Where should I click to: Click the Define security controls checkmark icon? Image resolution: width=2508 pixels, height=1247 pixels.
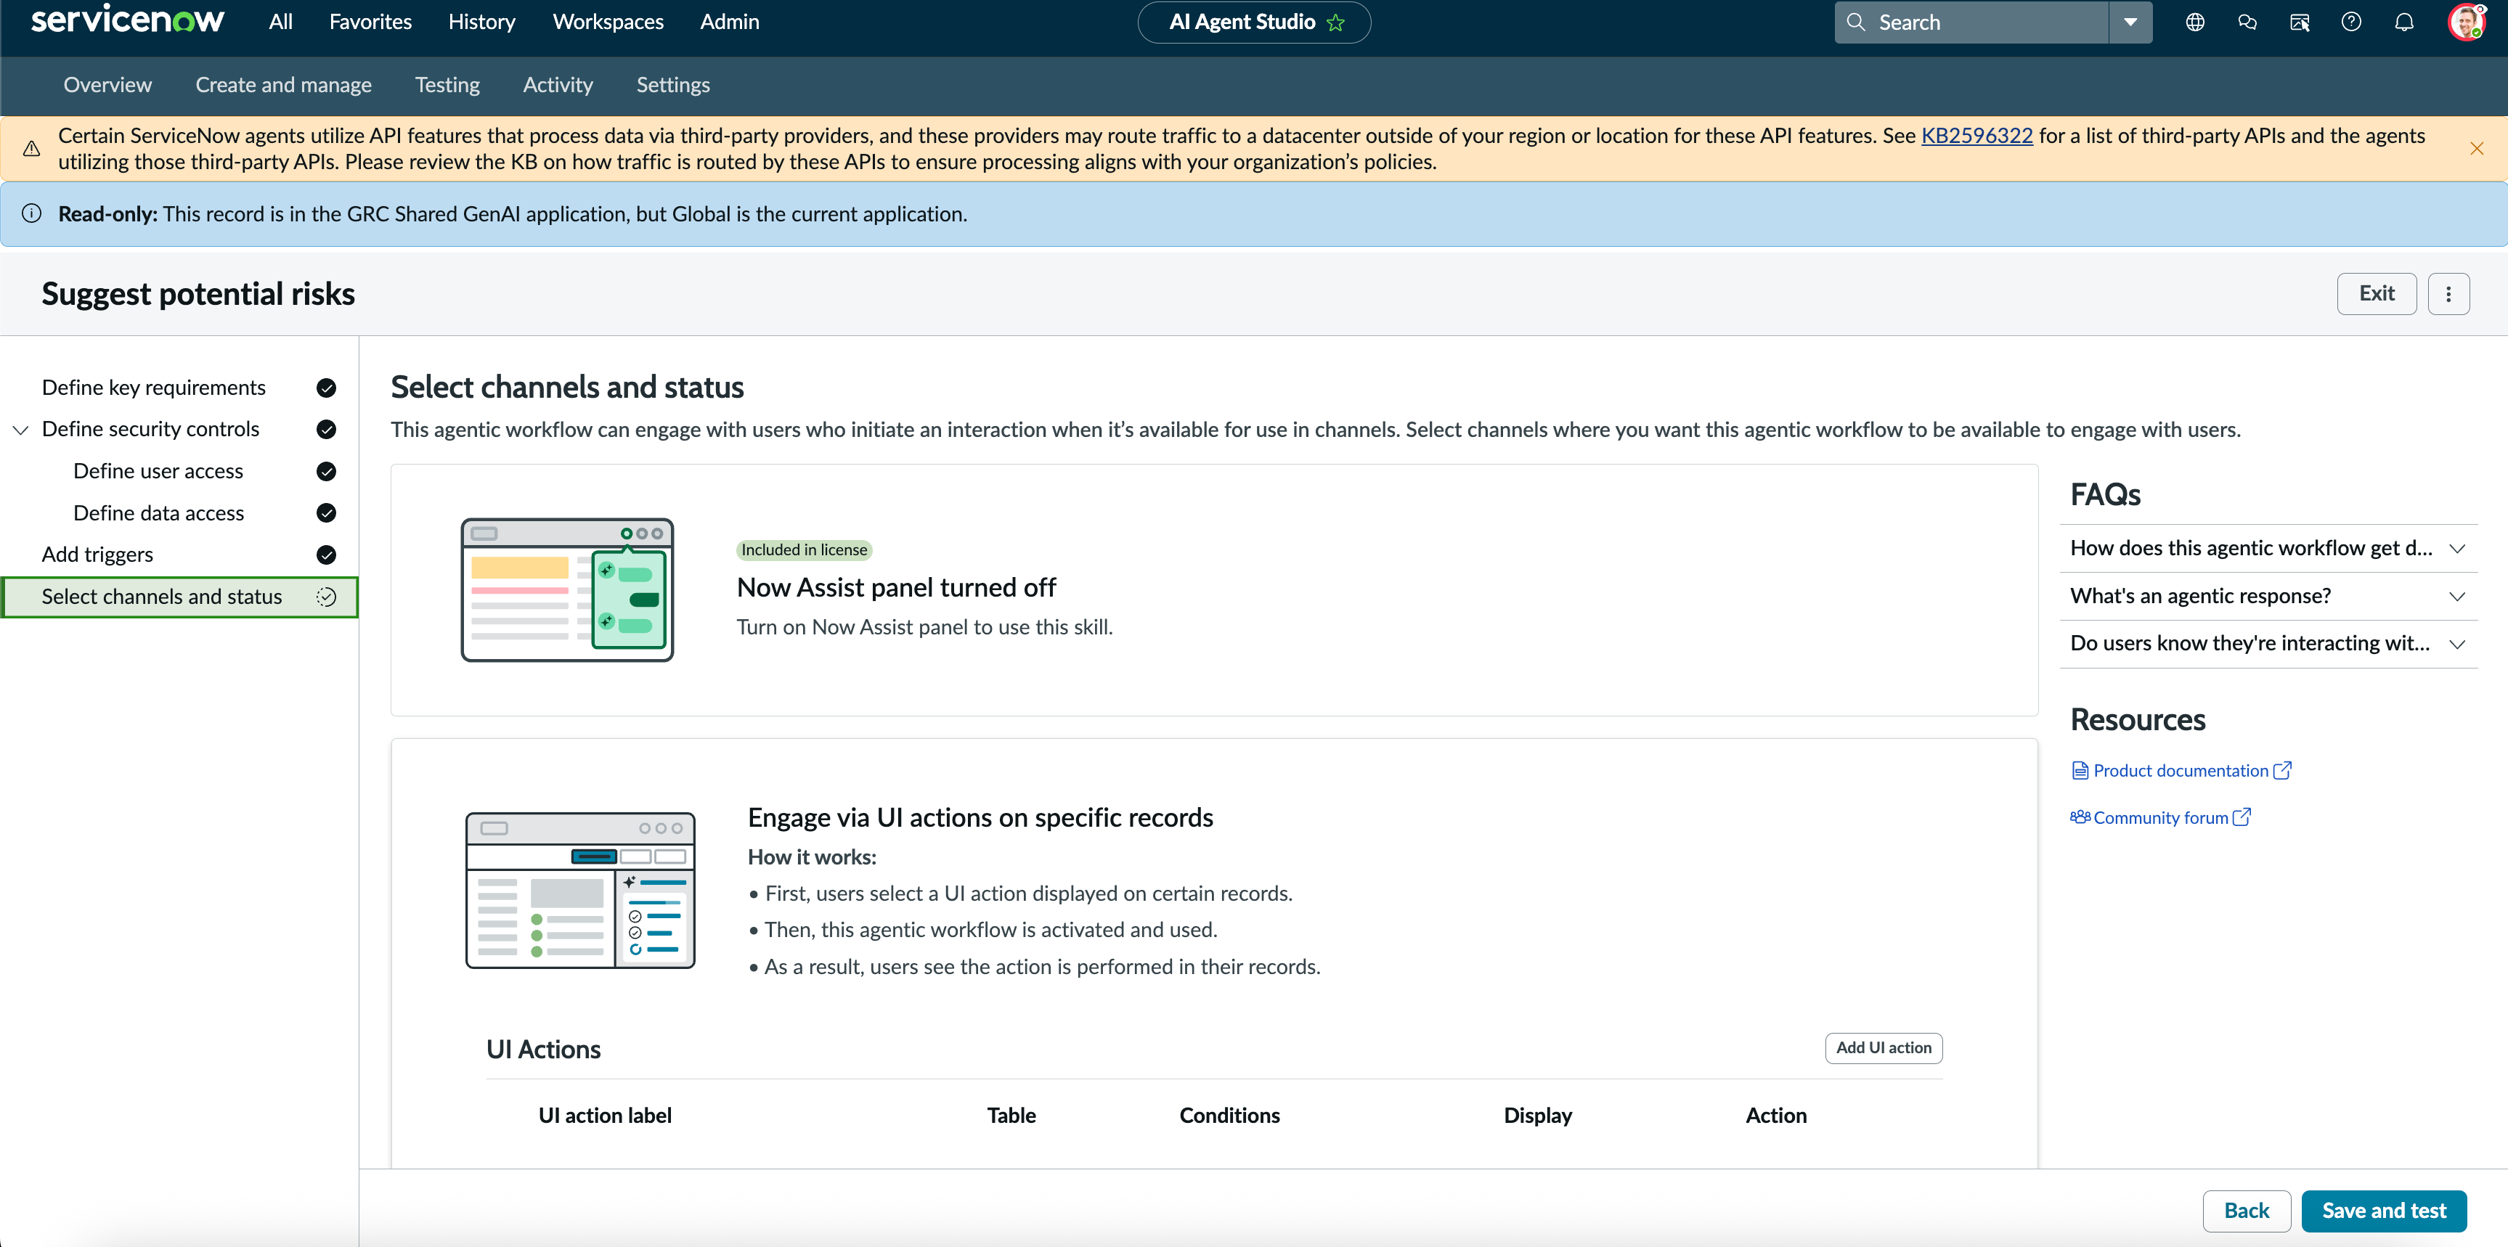(x=326, y=430)
